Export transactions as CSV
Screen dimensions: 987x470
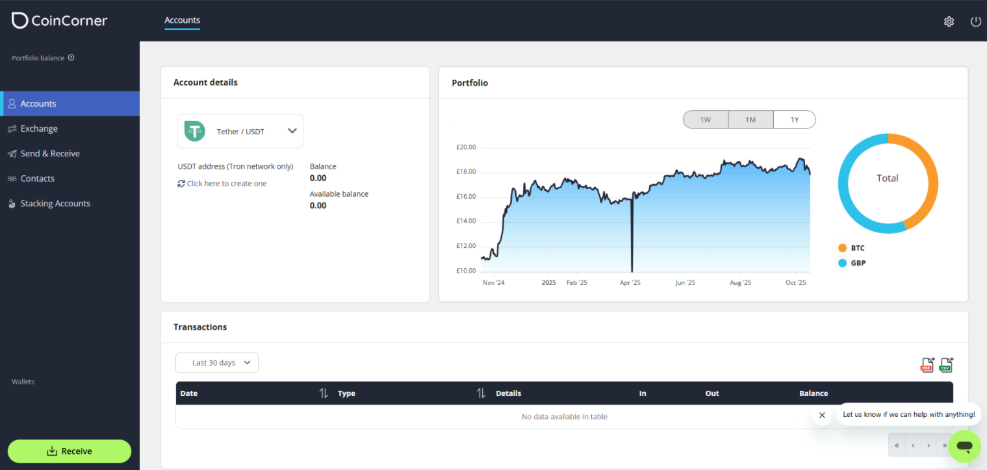tap(945, 364)
